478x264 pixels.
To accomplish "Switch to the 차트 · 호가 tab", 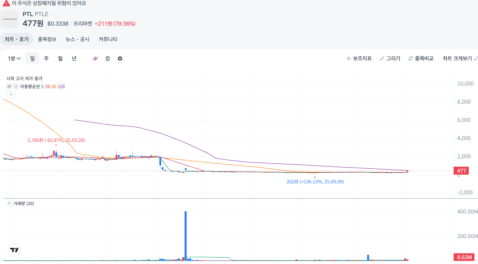I will (x=17, y=39).
